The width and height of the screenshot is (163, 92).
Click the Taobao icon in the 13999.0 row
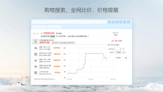coord(36,48)
